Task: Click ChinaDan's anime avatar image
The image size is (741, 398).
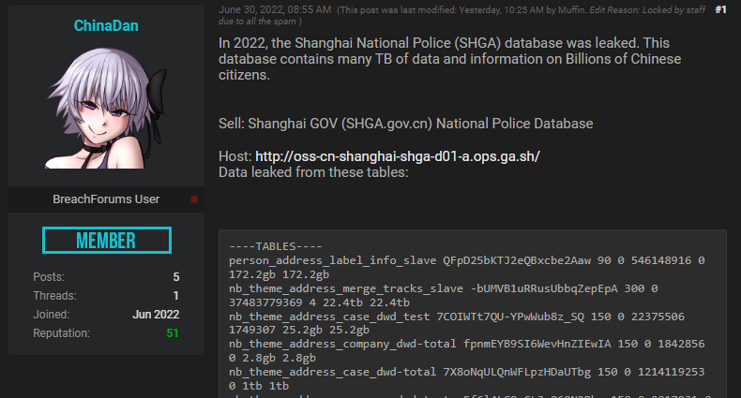Action: pos(106,108)
